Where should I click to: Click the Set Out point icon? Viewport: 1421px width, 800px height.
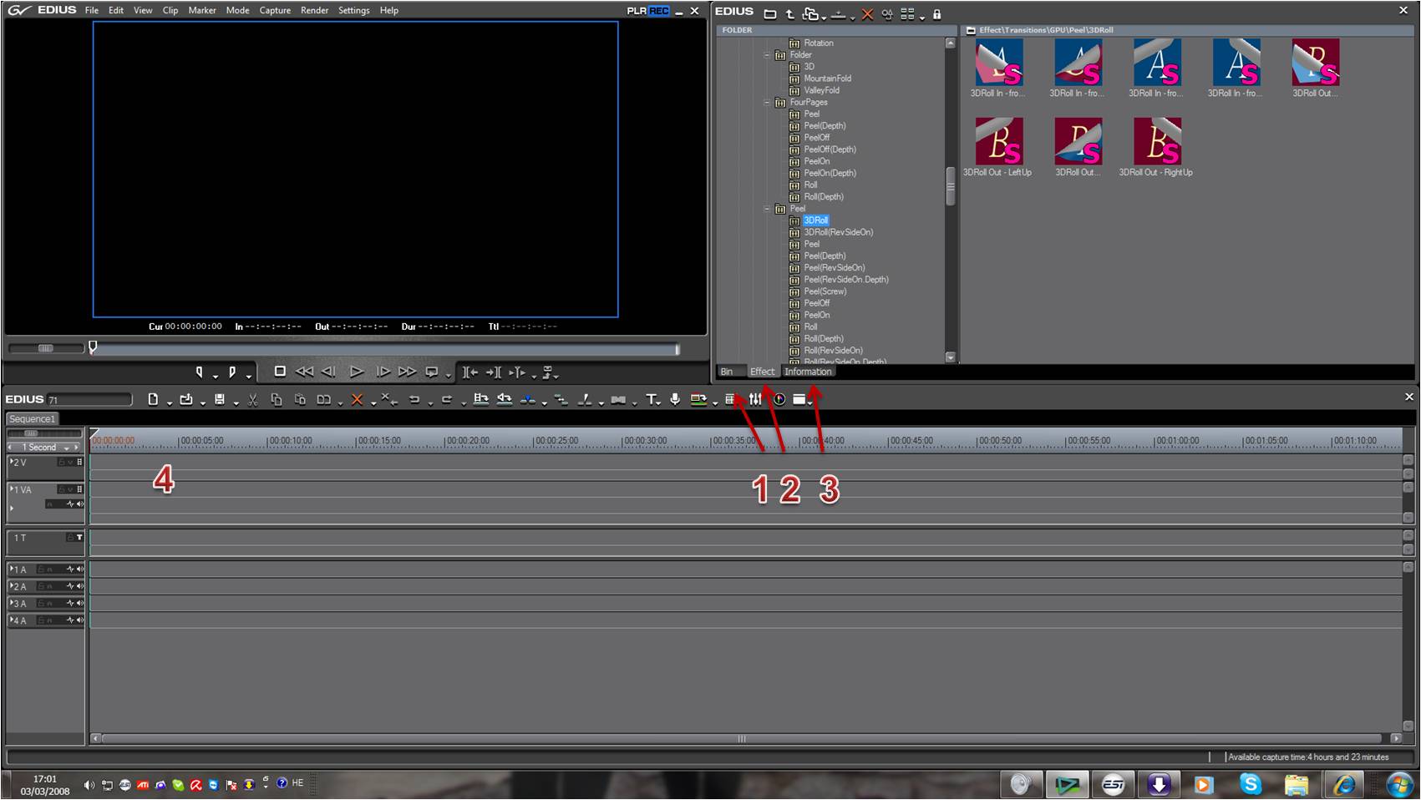(232, 372)
